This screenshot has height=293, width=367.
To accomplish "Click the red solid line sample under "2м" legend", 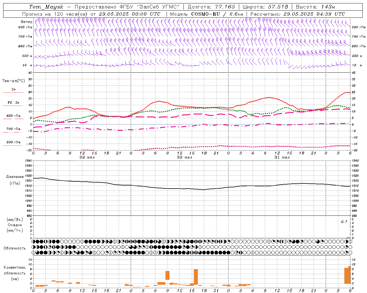I will tap(13, 92).
